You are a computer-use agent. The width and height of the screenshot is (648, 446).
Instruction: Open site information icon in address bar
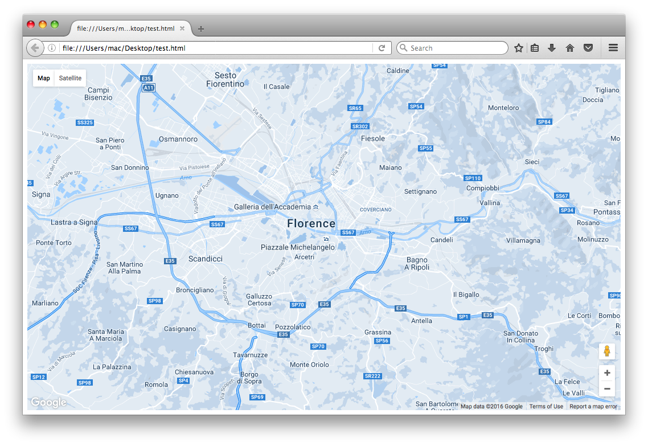coord(52,48)
